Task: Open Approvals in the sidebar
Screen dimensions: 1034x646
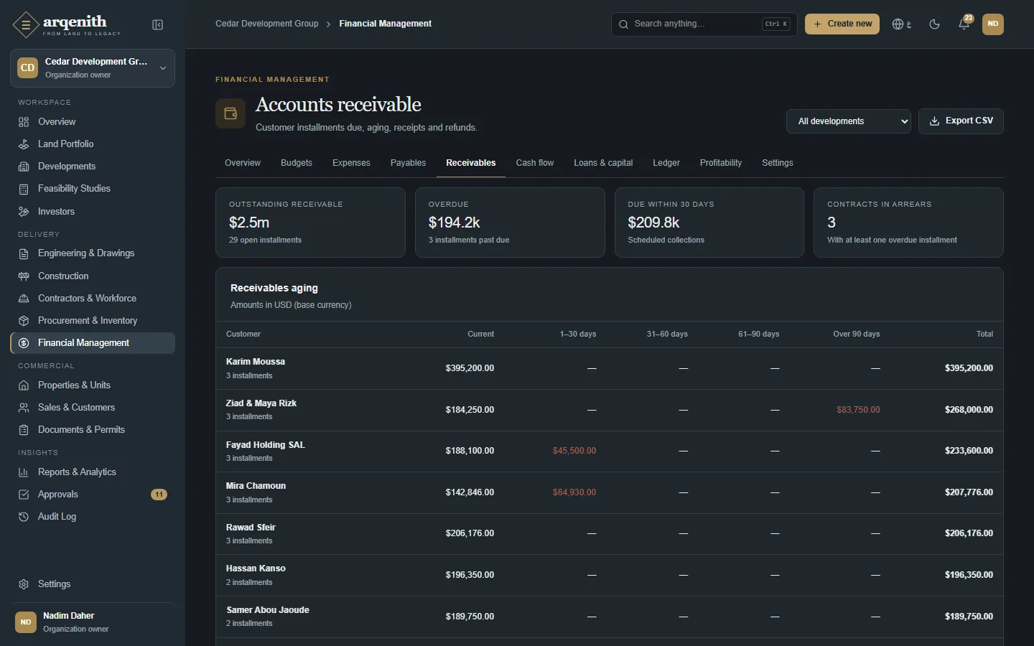Action: click(93, 495)
